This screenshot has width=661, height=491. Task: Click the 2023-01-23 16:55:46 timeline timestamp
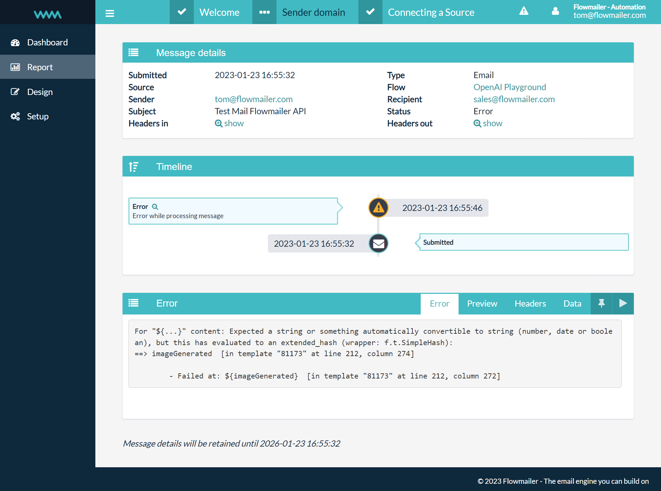click(x=442, y=208)
